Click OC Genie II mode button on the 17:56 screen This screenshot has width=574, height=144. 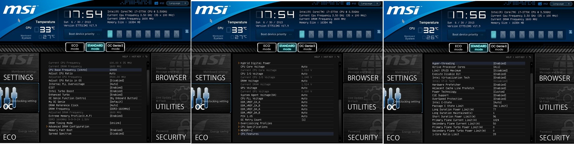[499, 47]
